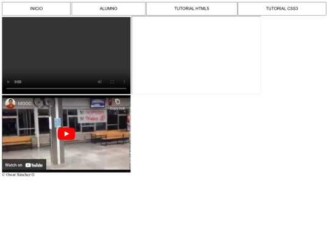Click the © Oscar Sánchez G footer text
The image size is (329, 247).
point(18,175)
